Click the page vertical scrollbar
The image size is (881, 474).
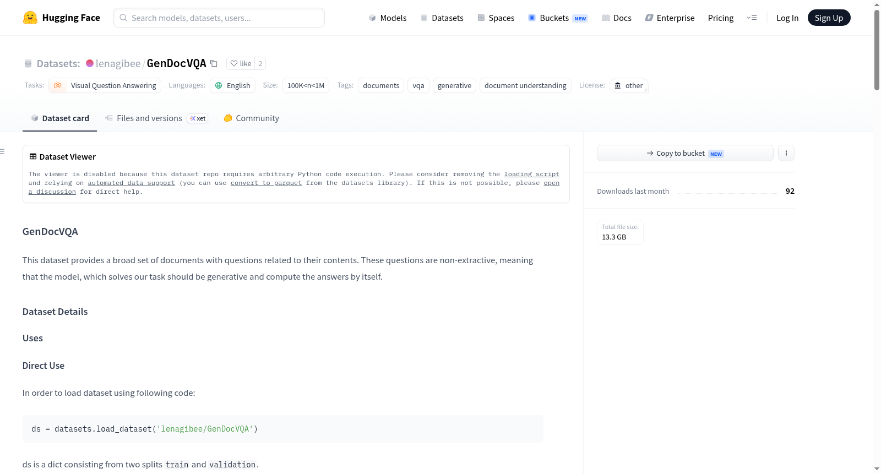coord(877,50)
